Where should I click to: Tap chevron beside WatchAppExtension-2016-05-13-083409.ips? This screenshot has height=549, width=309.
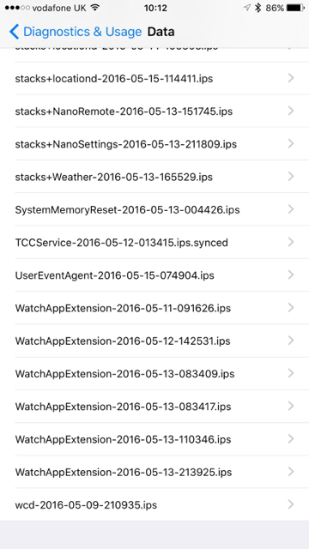[290, 373]
